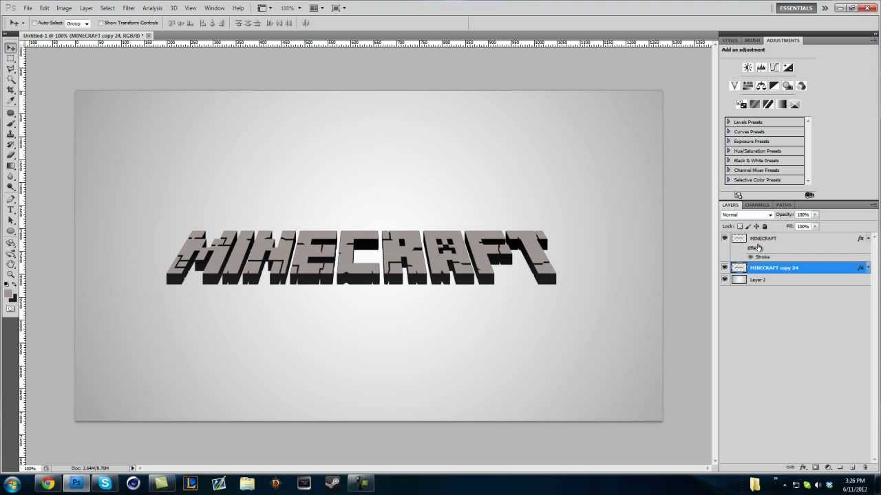Enable Auto-Select checkbox
This screenshot has height=495, width=881.
click(34, 23)
